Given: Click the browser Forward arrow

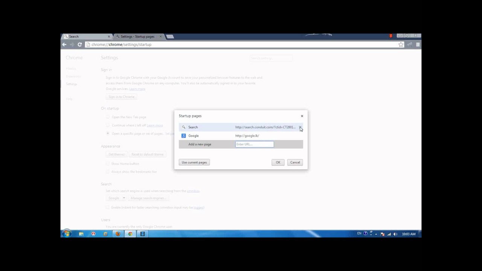Looking at the screenshot, I should point(72,44).
